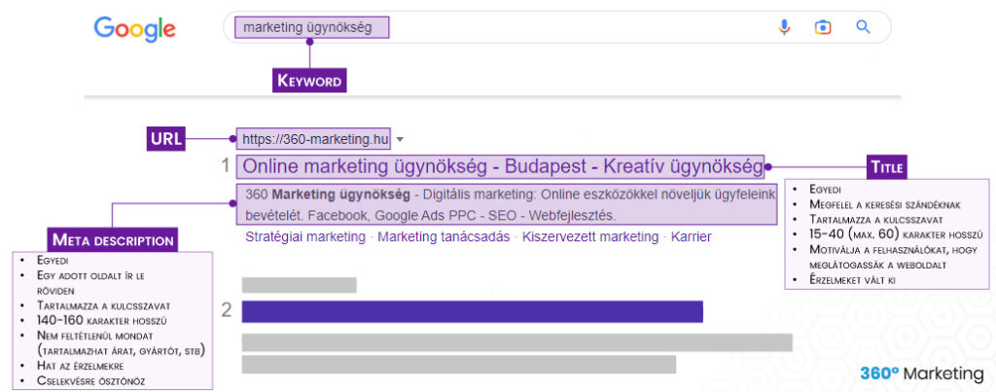Open Google Lens image search camera icon
The height and width of the screenshot is (392, 996).
[x=823, y=27]
